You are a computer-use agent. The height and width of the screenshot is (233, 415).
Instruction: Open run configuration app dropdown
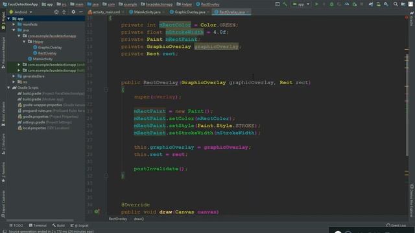pos(301,5)
